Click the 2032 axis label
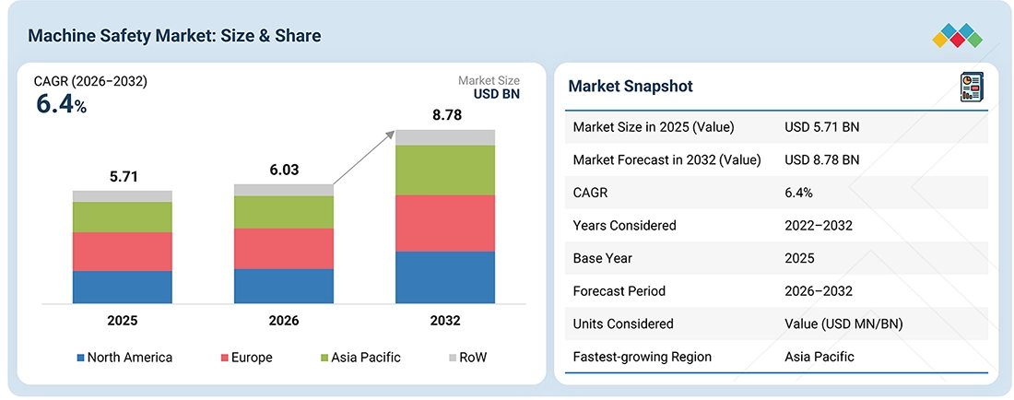1014x400 pixels. [445, 321]
